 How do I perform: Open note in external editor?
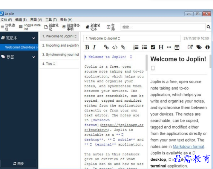[190, 47]
